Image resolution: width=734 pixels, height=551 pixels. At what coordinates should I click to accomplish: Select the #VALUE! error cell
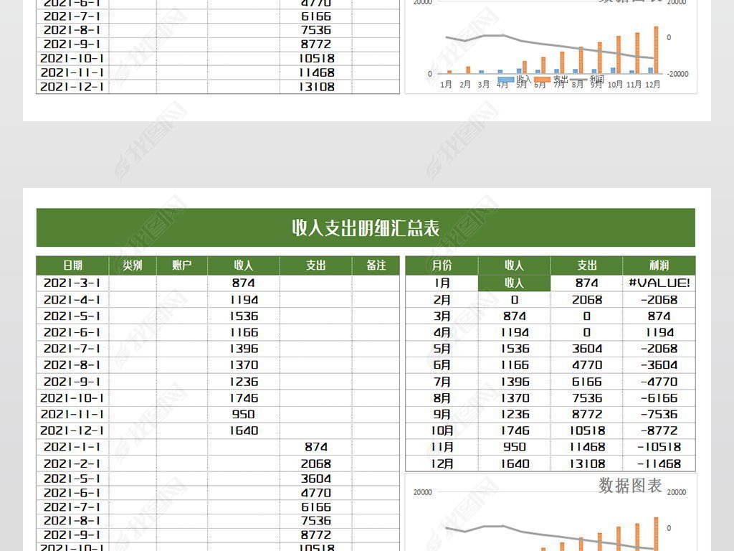click(x=659, y=283)
